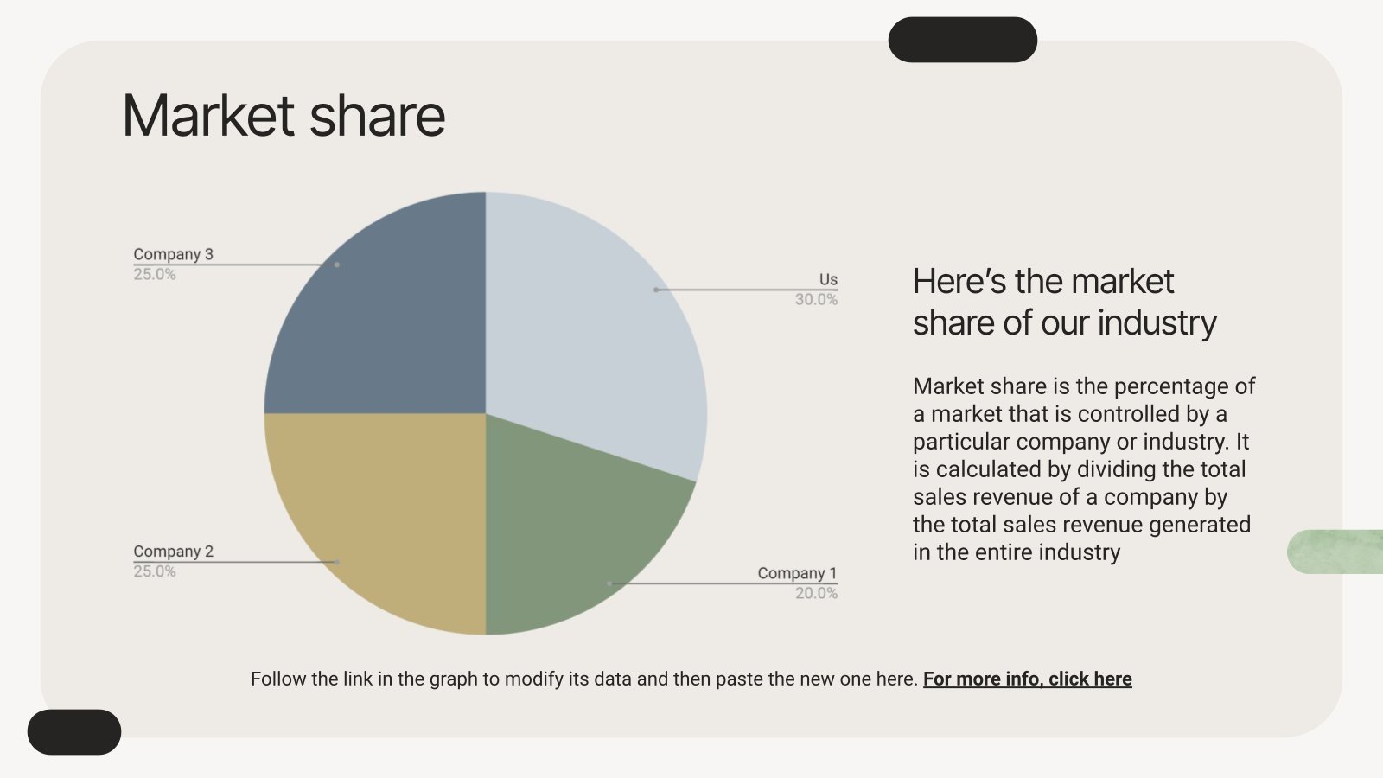Screen dimensions: 1383x778
Task: Click the Company 2 25.0% value label
Action: (155, 571)
